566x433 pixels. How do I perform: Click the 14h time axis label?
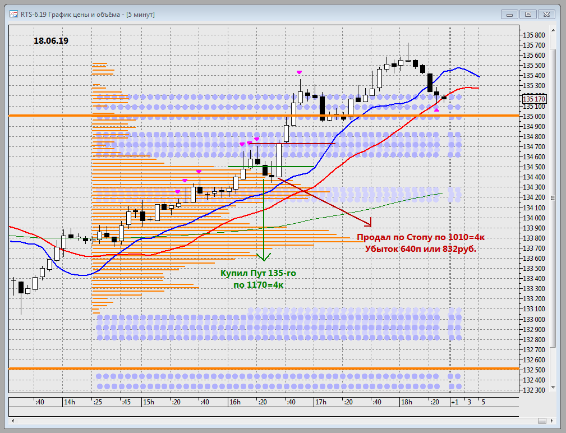pyautogui.click(x=70, y=402)
